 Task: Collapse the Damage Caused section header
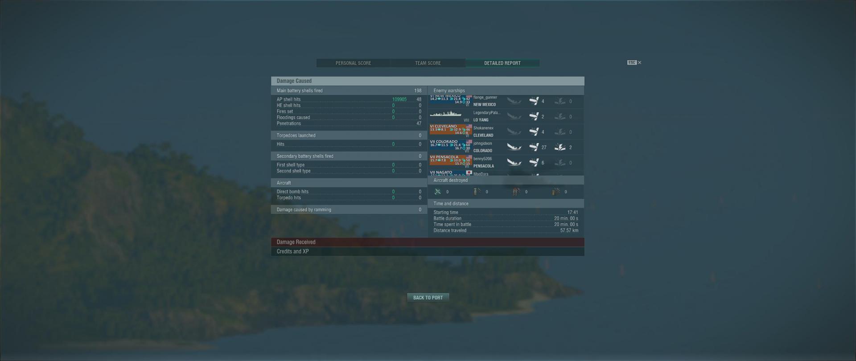click(x=428, y=81)
